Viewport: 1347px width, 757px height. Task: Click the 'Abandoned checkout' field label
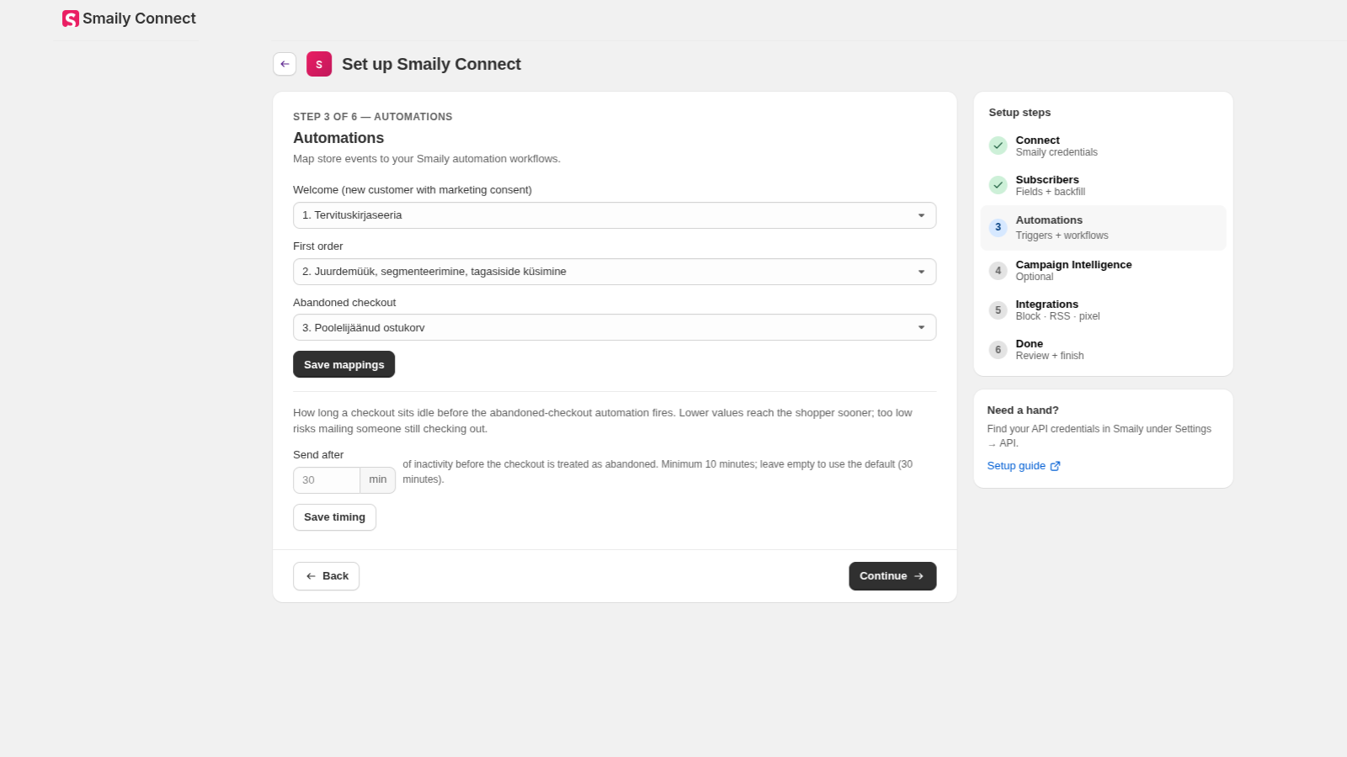[x=344, y=303]
